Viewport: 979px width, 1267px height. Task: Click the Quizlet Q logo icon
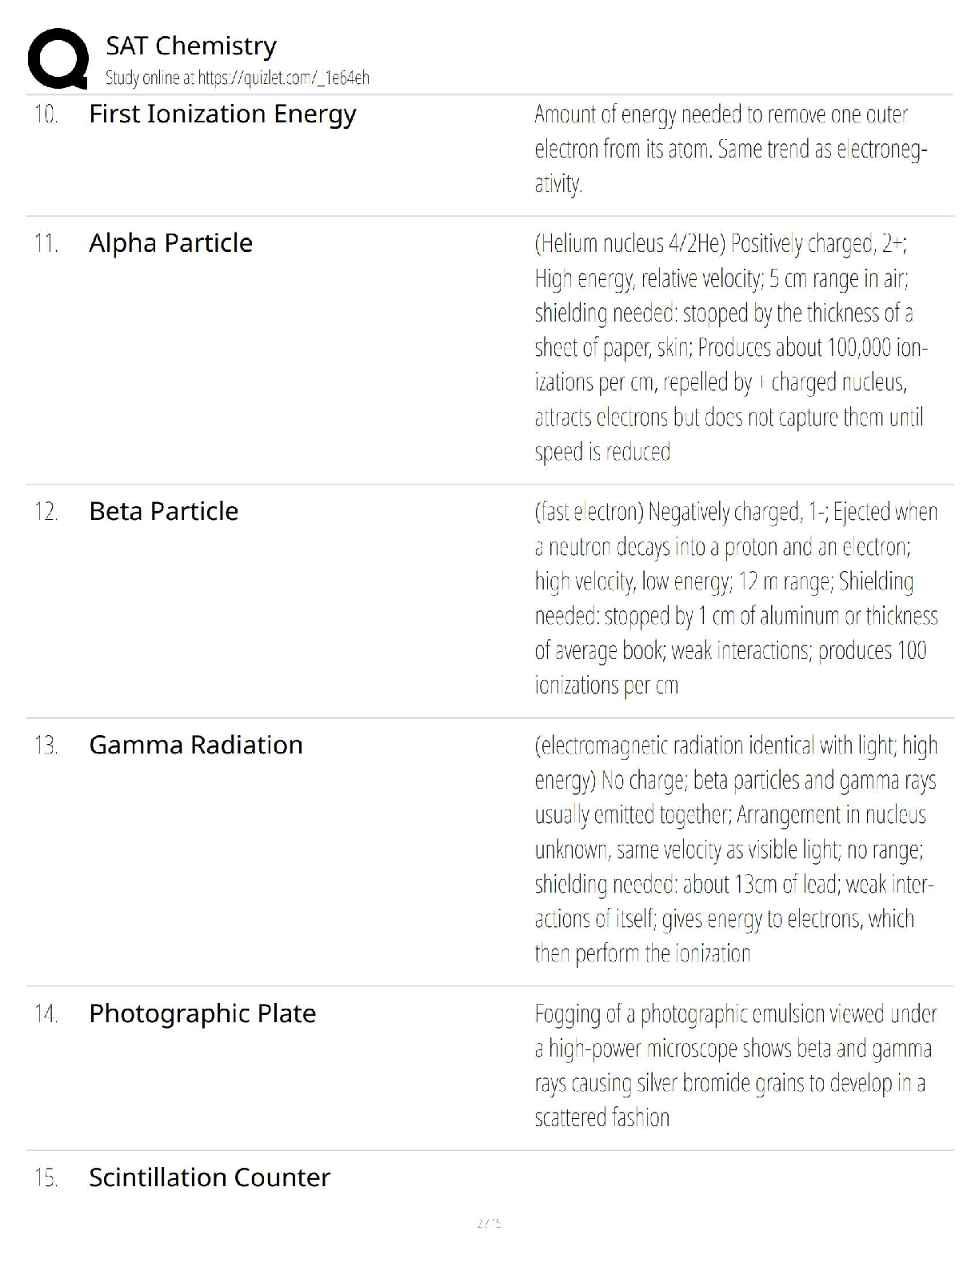coord(58,58)
